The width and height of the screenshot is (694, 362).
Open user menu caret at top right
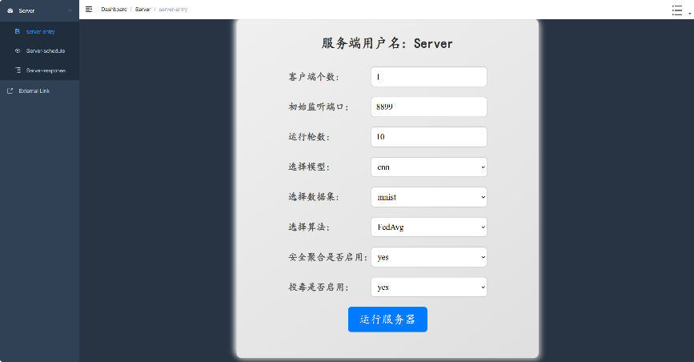pyautogui.click(x=689, y=13)
